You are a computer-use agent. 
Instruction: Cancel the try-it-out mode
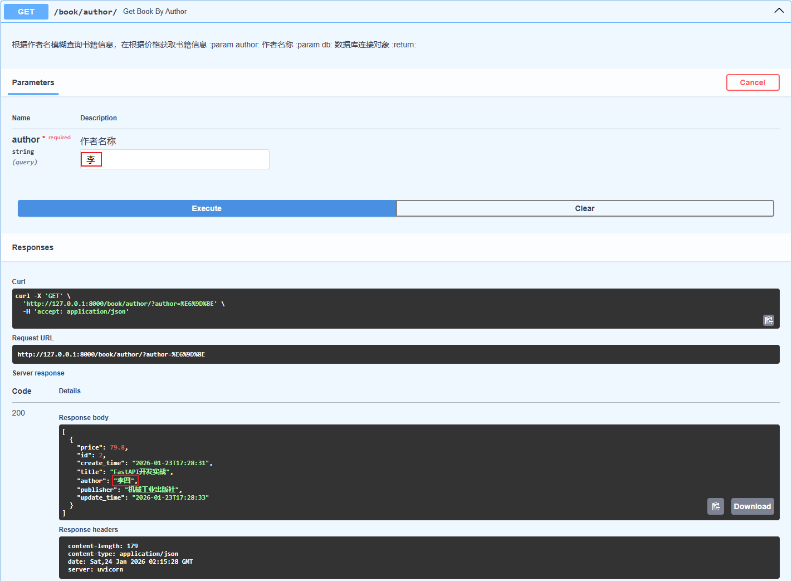pyautogui.click(x=752, y=82)
